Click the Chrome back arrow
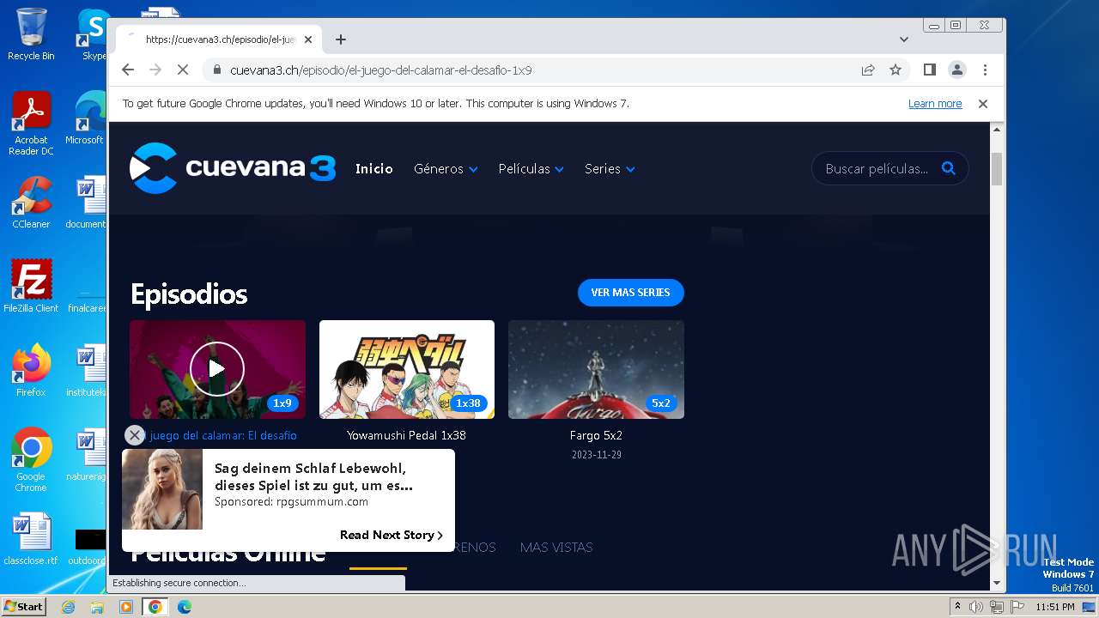 click(x=128, y=70)
